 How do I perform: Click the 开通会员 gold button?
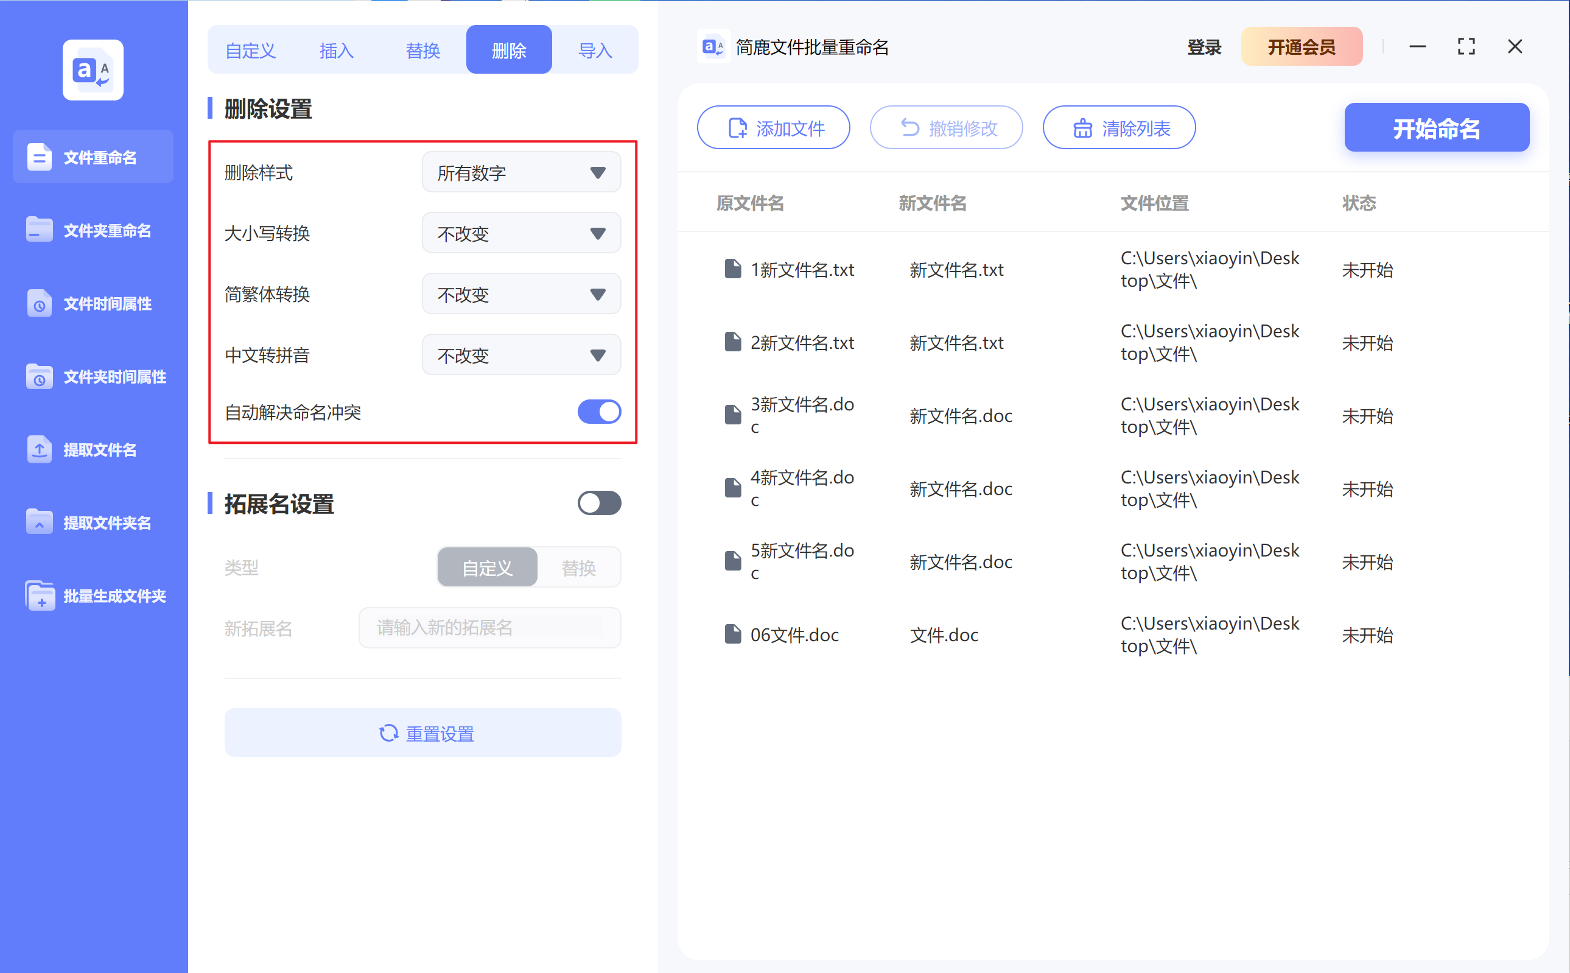pos(1302,46)
